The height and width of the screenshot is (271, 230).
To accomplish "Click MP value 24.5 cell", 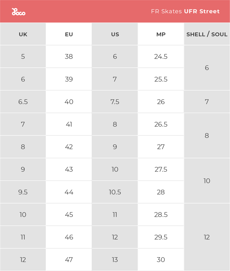I will point(161,57).
